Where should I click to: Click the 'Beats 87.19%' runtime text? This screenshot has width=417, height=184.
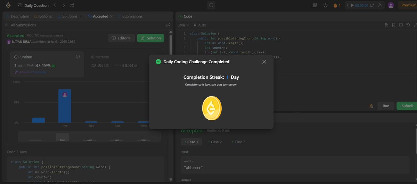39,65
